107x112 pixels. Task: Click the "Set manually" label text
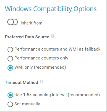click(x=27, y=104)
